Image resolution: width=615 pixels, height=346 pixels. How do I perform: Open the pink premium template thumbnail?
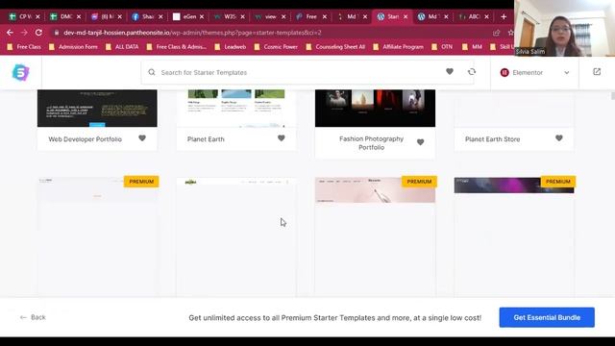[x=375, y=236]
